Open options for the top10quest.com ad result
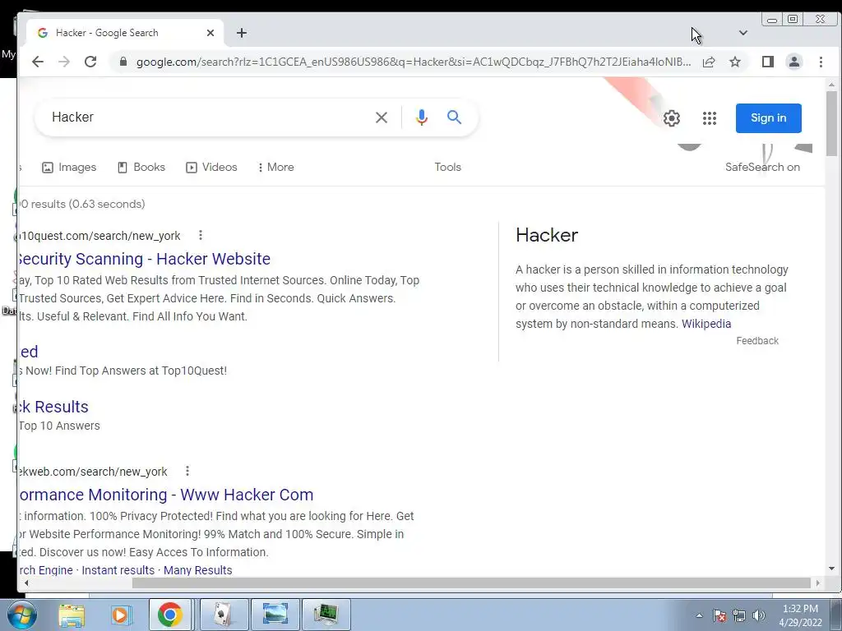842x631 pixels. tap(201, 235)
